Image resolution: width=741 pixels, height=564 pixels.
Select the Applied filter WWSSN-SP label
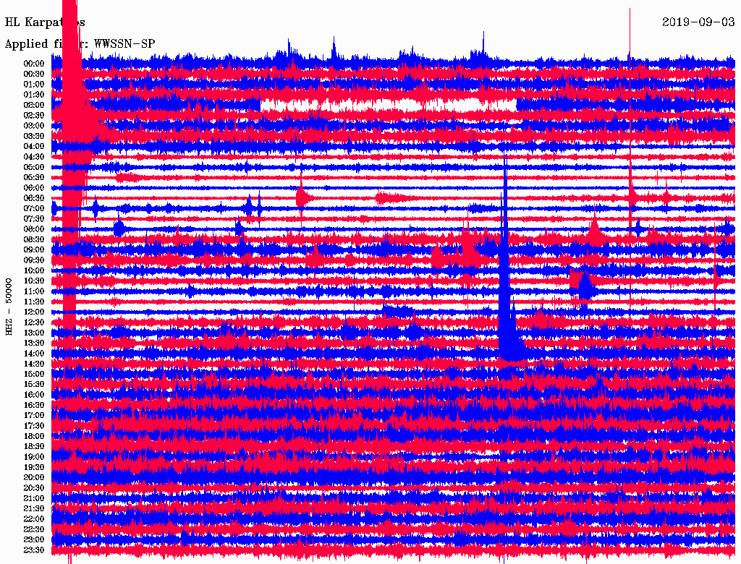[80, 43]
